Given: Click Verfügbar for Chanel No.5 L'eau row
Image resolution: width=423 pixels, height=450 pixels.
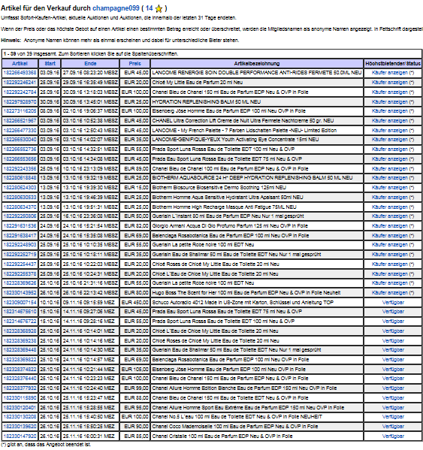Looking at the screenshot, I should 393,417.
